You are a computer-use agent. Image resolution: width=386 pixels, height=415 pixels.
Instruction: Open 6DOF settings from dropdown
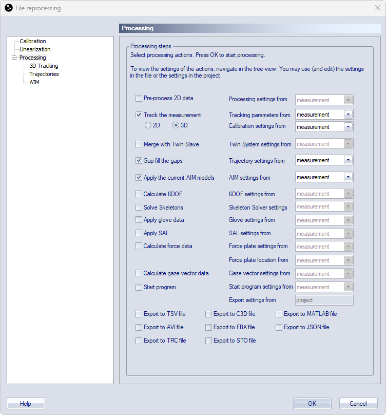324,194
